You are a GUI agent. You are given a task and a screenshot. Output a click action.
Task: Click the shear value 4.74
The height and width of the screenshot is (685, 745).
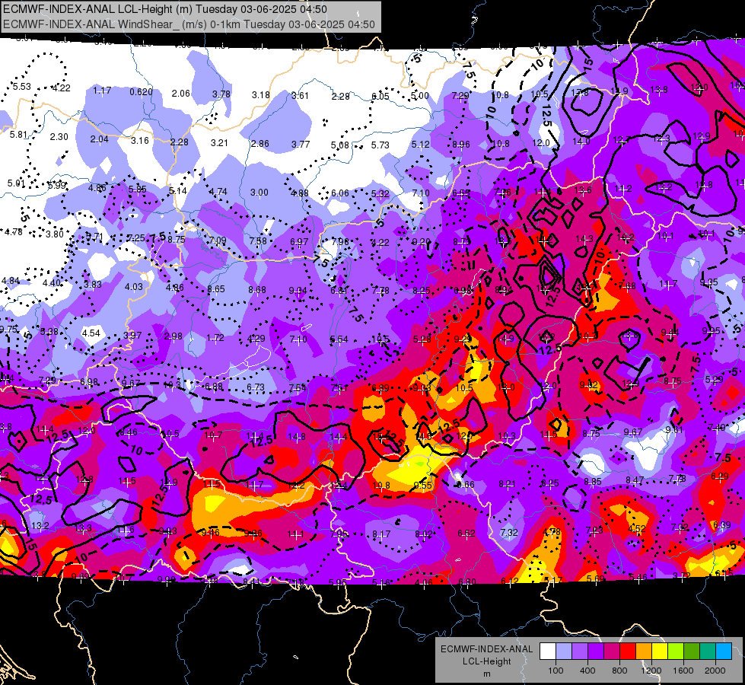tap(218, 192)
